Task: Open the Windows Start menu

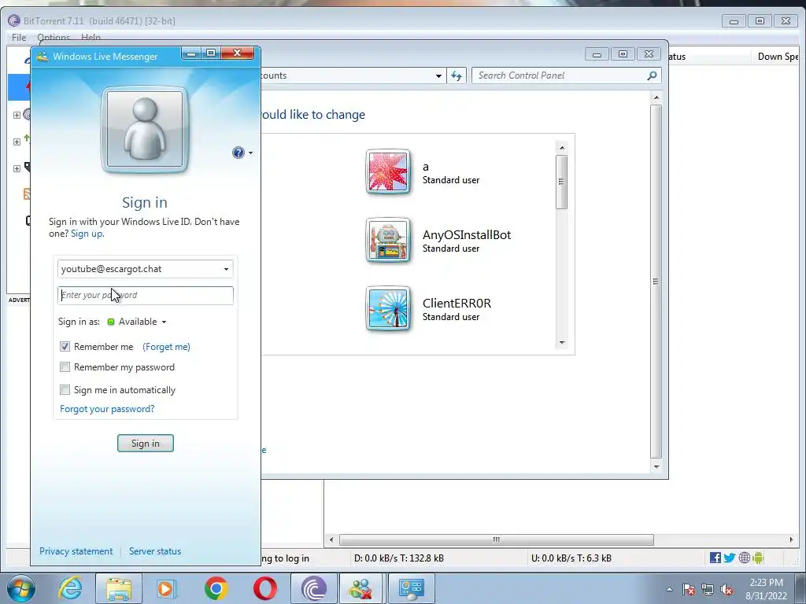Action: [x=21, y=588]
